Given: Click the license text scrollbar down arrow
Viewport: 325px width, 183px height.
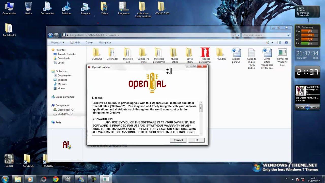Looking at the screenshot, I should 201,134.
